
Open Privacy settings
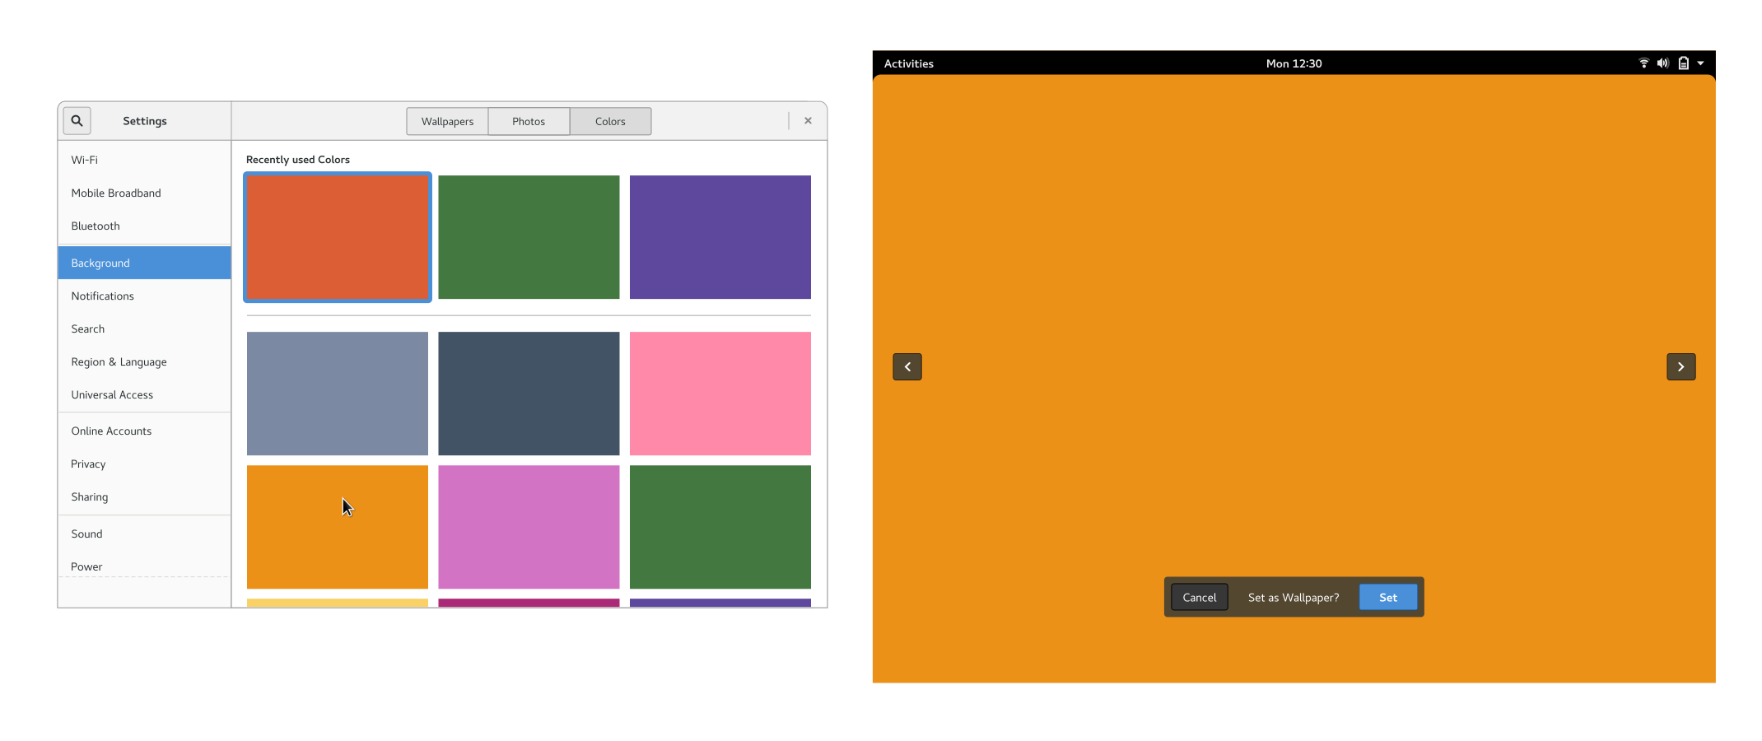tap(144, 464)
